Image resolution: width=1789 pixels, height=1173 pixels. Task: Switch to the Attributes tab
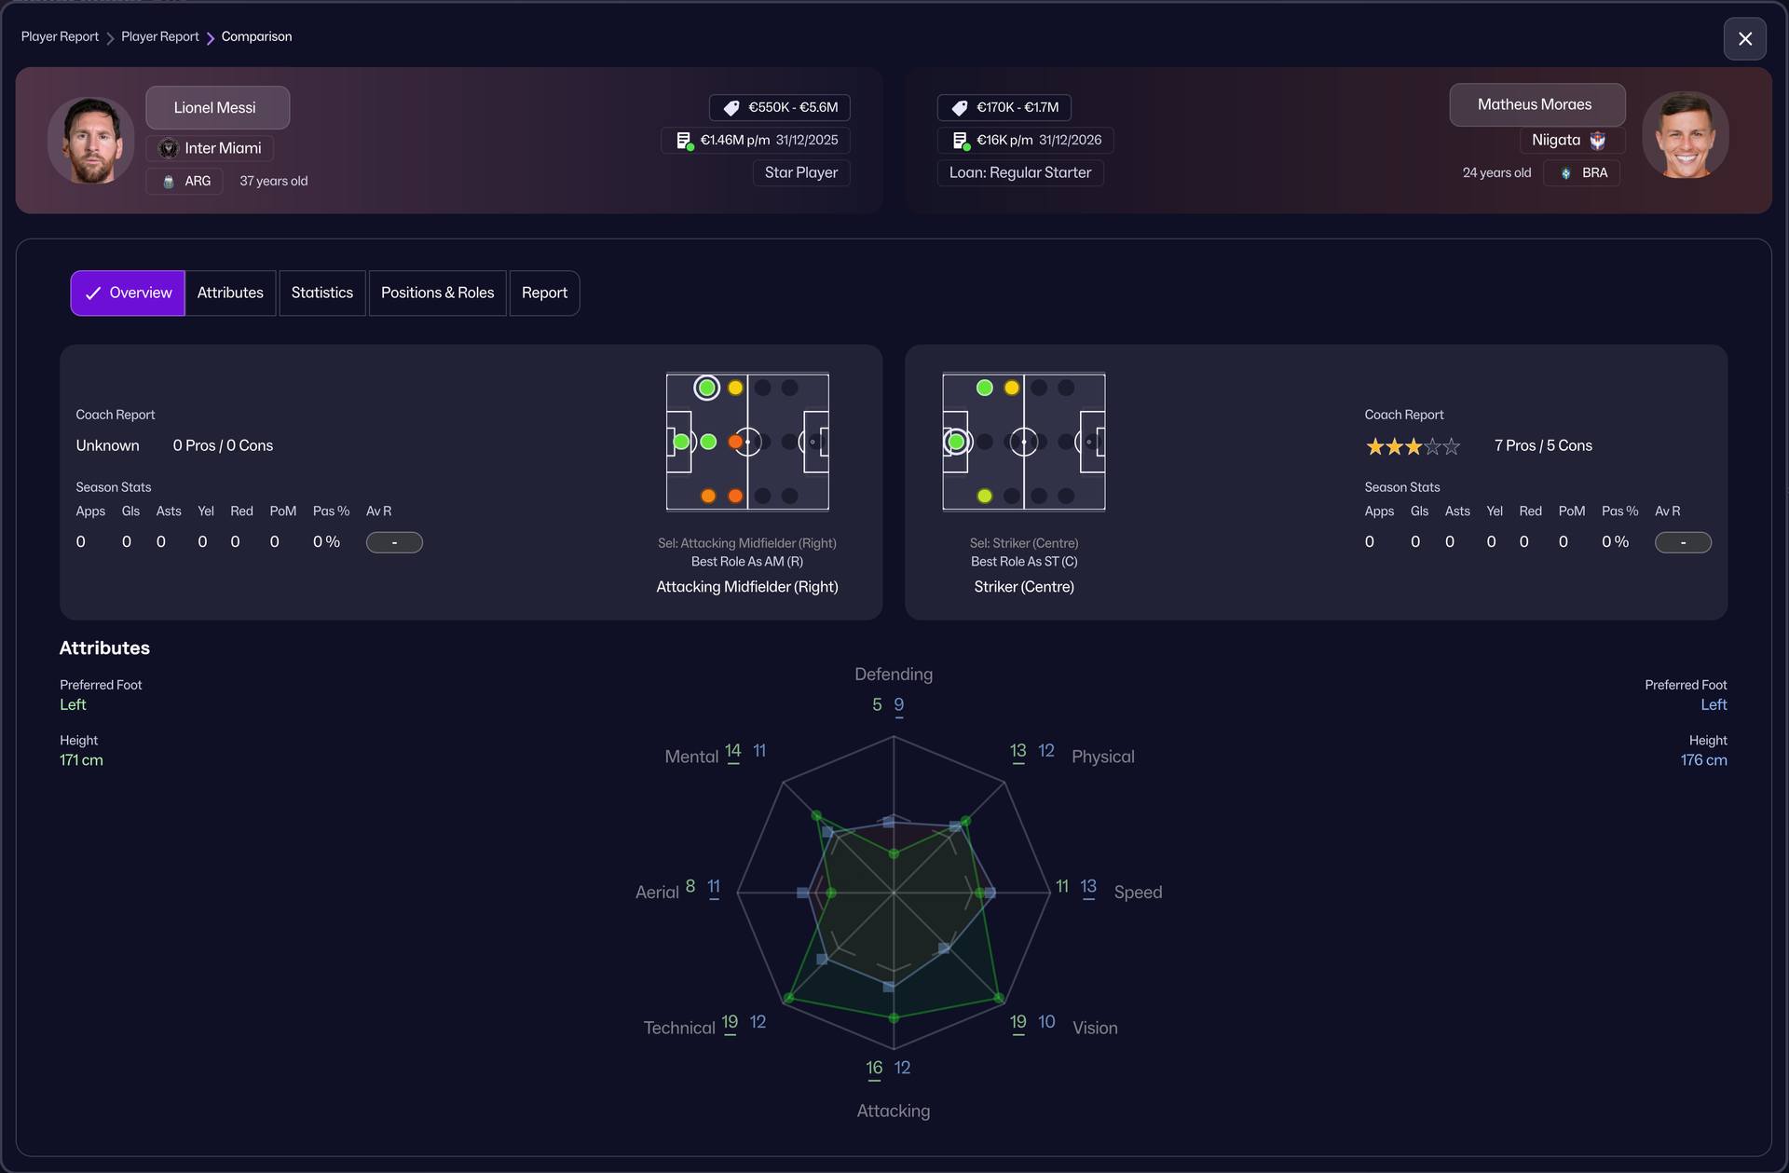(x=230, y=293)
